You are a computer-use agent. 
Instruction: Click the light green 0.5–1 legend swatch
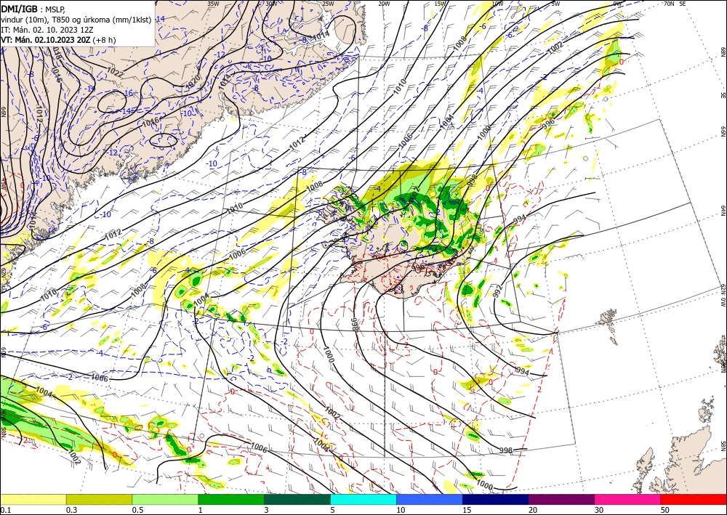tap(165, 499)
